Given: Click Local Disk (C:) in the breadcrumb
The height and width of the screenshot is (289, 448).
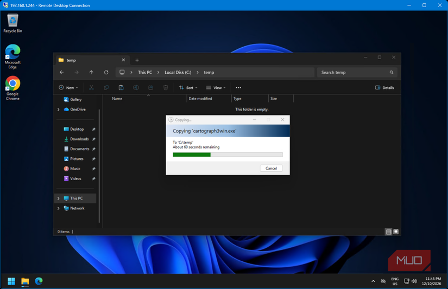Looking at the screenshot, I should pyautogui.click(x=178, y=73).
